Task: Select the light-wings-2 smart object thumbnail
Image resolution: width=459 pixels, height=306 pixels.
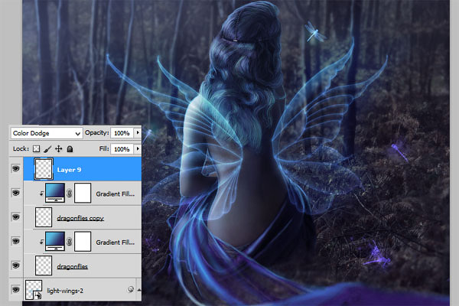Action: [34, 290]
